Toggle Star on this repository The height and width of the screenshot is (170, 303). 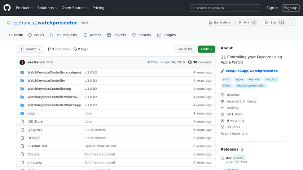click(273, 23)
